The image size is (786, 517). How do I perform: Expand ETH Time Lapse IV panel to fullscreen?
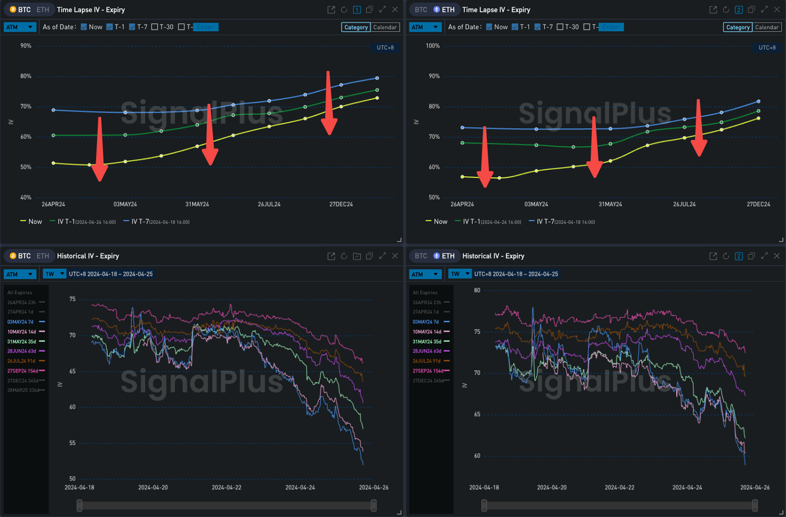coord(764,10)
